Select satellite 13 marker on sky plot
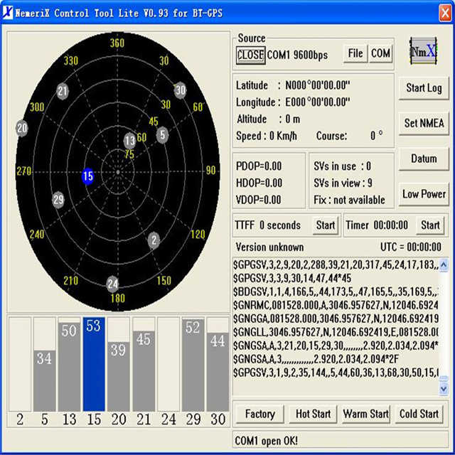Screen dimensions: 455x455 click(x=129, y=141)
